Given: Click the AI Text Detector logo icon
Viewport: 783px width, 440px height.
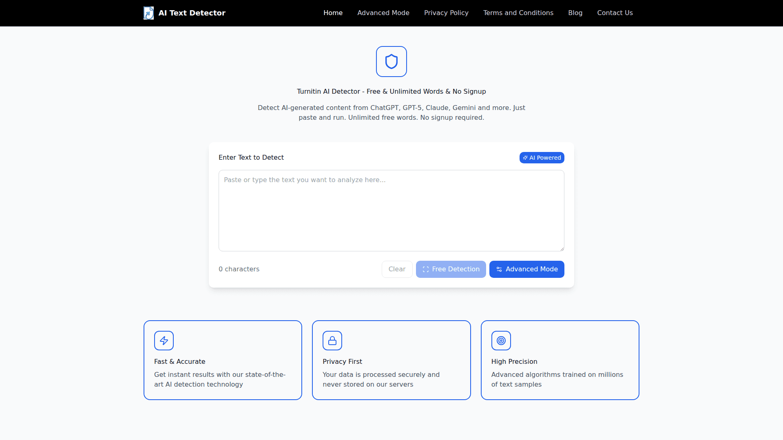Looking at the screenshot, I should [x=149, y=13].
